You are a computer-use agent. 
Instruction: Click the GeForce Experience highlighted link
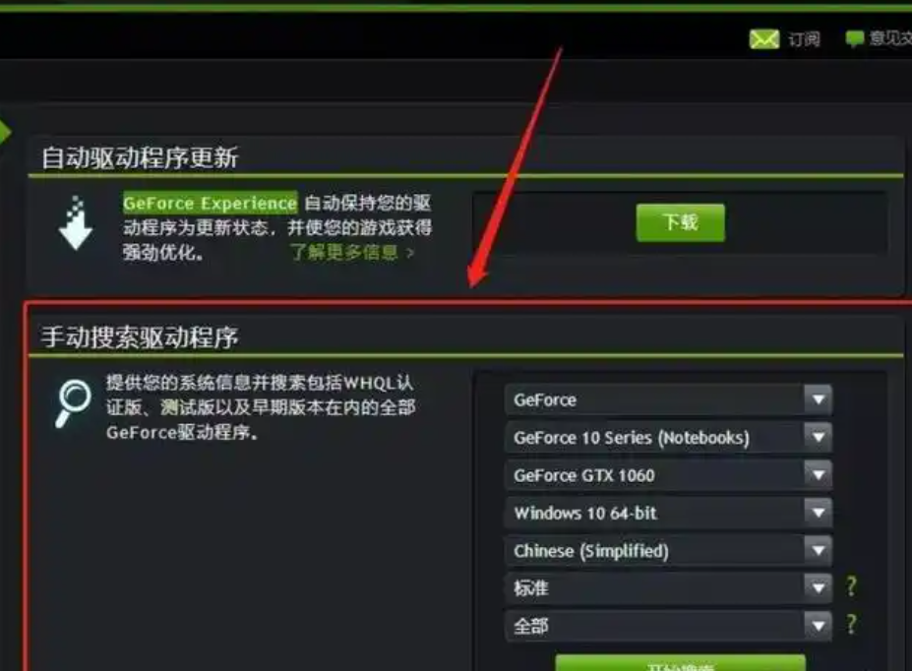coord(210,203)
